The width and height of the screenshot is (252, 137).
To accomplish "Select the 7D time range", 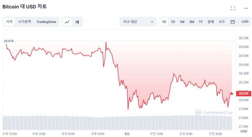I will click(x=173, y=22).
